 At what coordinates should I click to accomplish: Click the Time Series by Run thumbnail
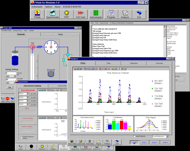click(88, 124)
